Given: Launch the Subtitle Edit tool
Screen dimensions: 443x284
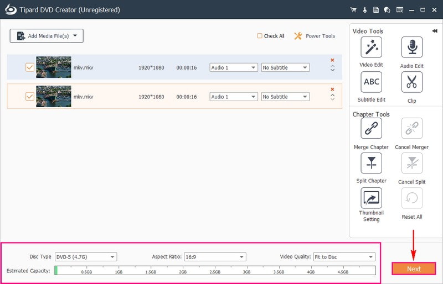Looking at the screenshot, I should pos(371,82).
